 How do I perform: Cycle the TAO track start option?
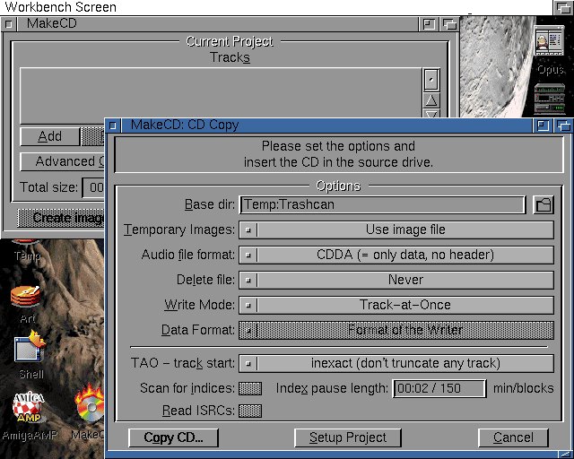coord(396,363)
